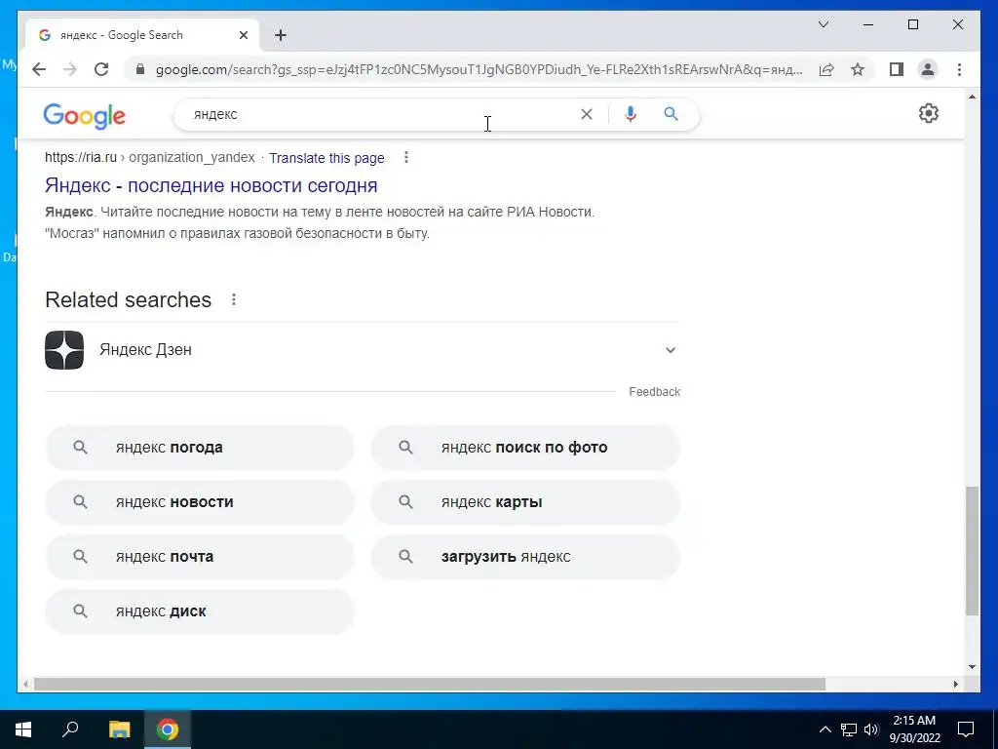This screenshot has height=749, width=998.
Task: Open the Windows Start menu
Action: pyautogui.click(x=23, y=729)
